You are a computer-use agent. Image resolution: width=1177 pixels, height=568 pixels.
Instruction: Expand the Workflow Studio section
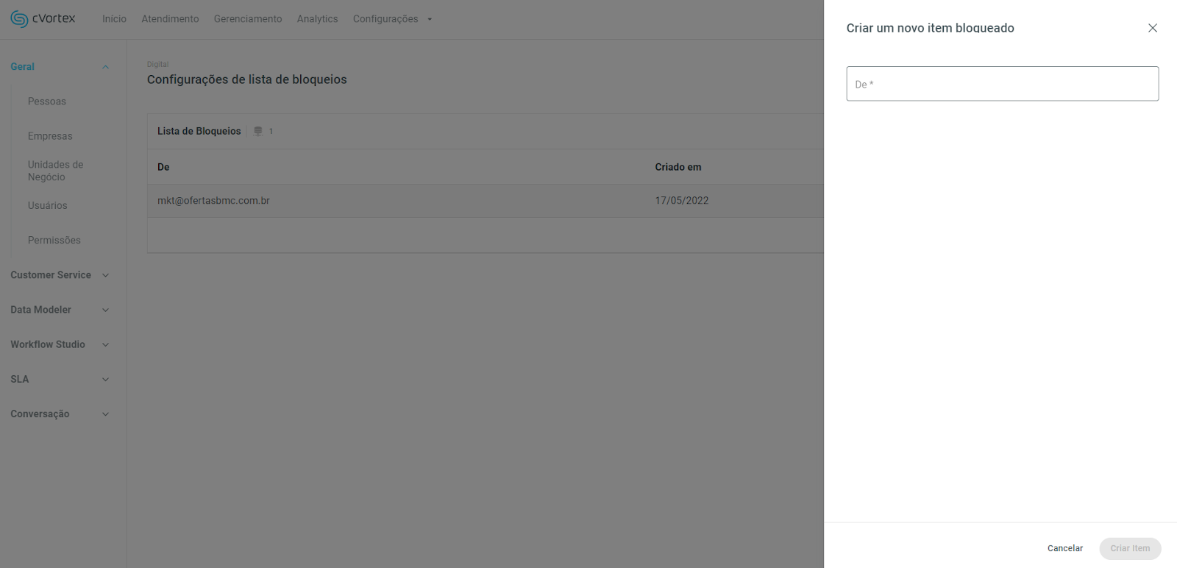(105, 344)
